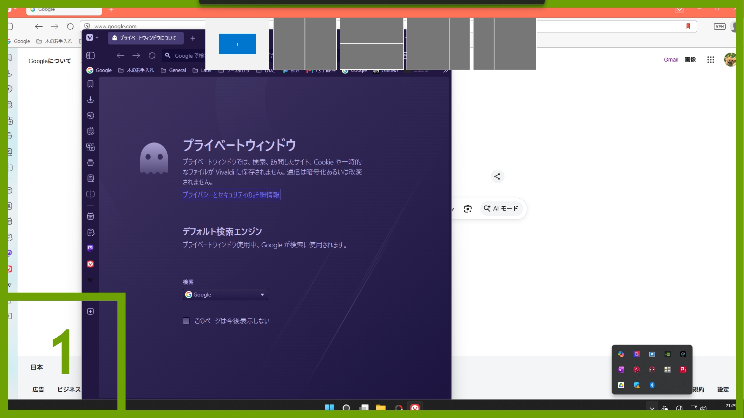Click the share icon on Google page
This screenshot has width=744, height=418.
(x=497, y=176)
